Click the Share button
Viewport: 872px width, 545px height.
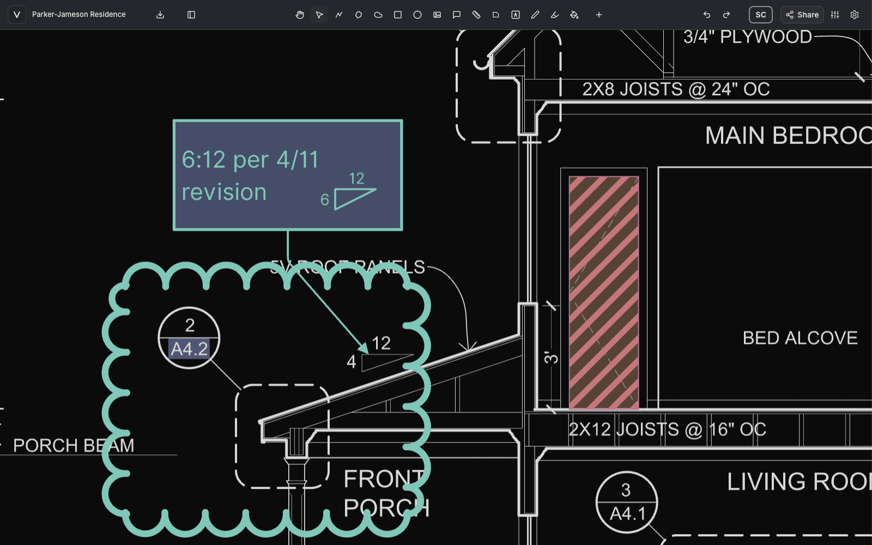802,15
